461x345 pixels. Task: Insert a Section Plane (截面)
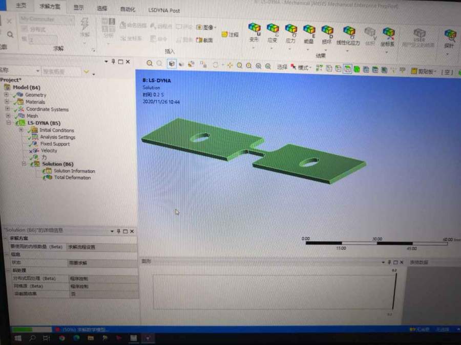coord(204,40)
